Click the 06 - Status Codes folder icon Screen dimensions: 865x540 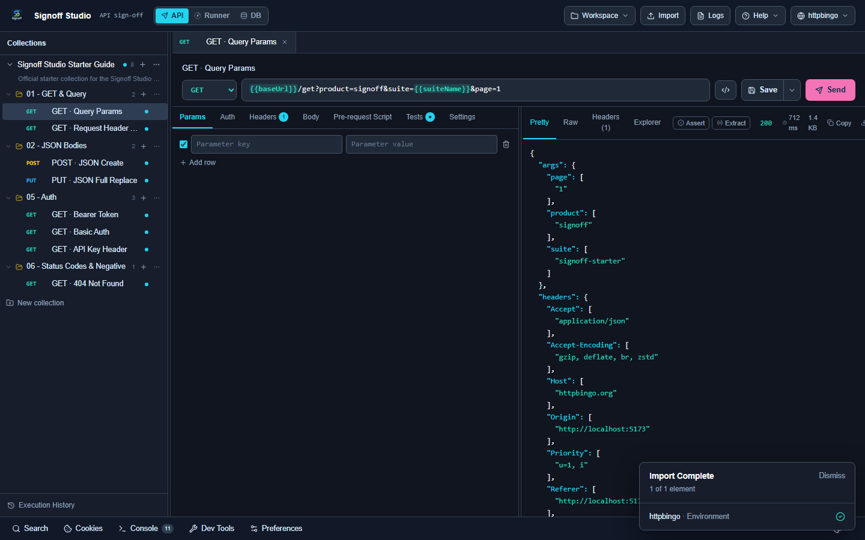19,266
